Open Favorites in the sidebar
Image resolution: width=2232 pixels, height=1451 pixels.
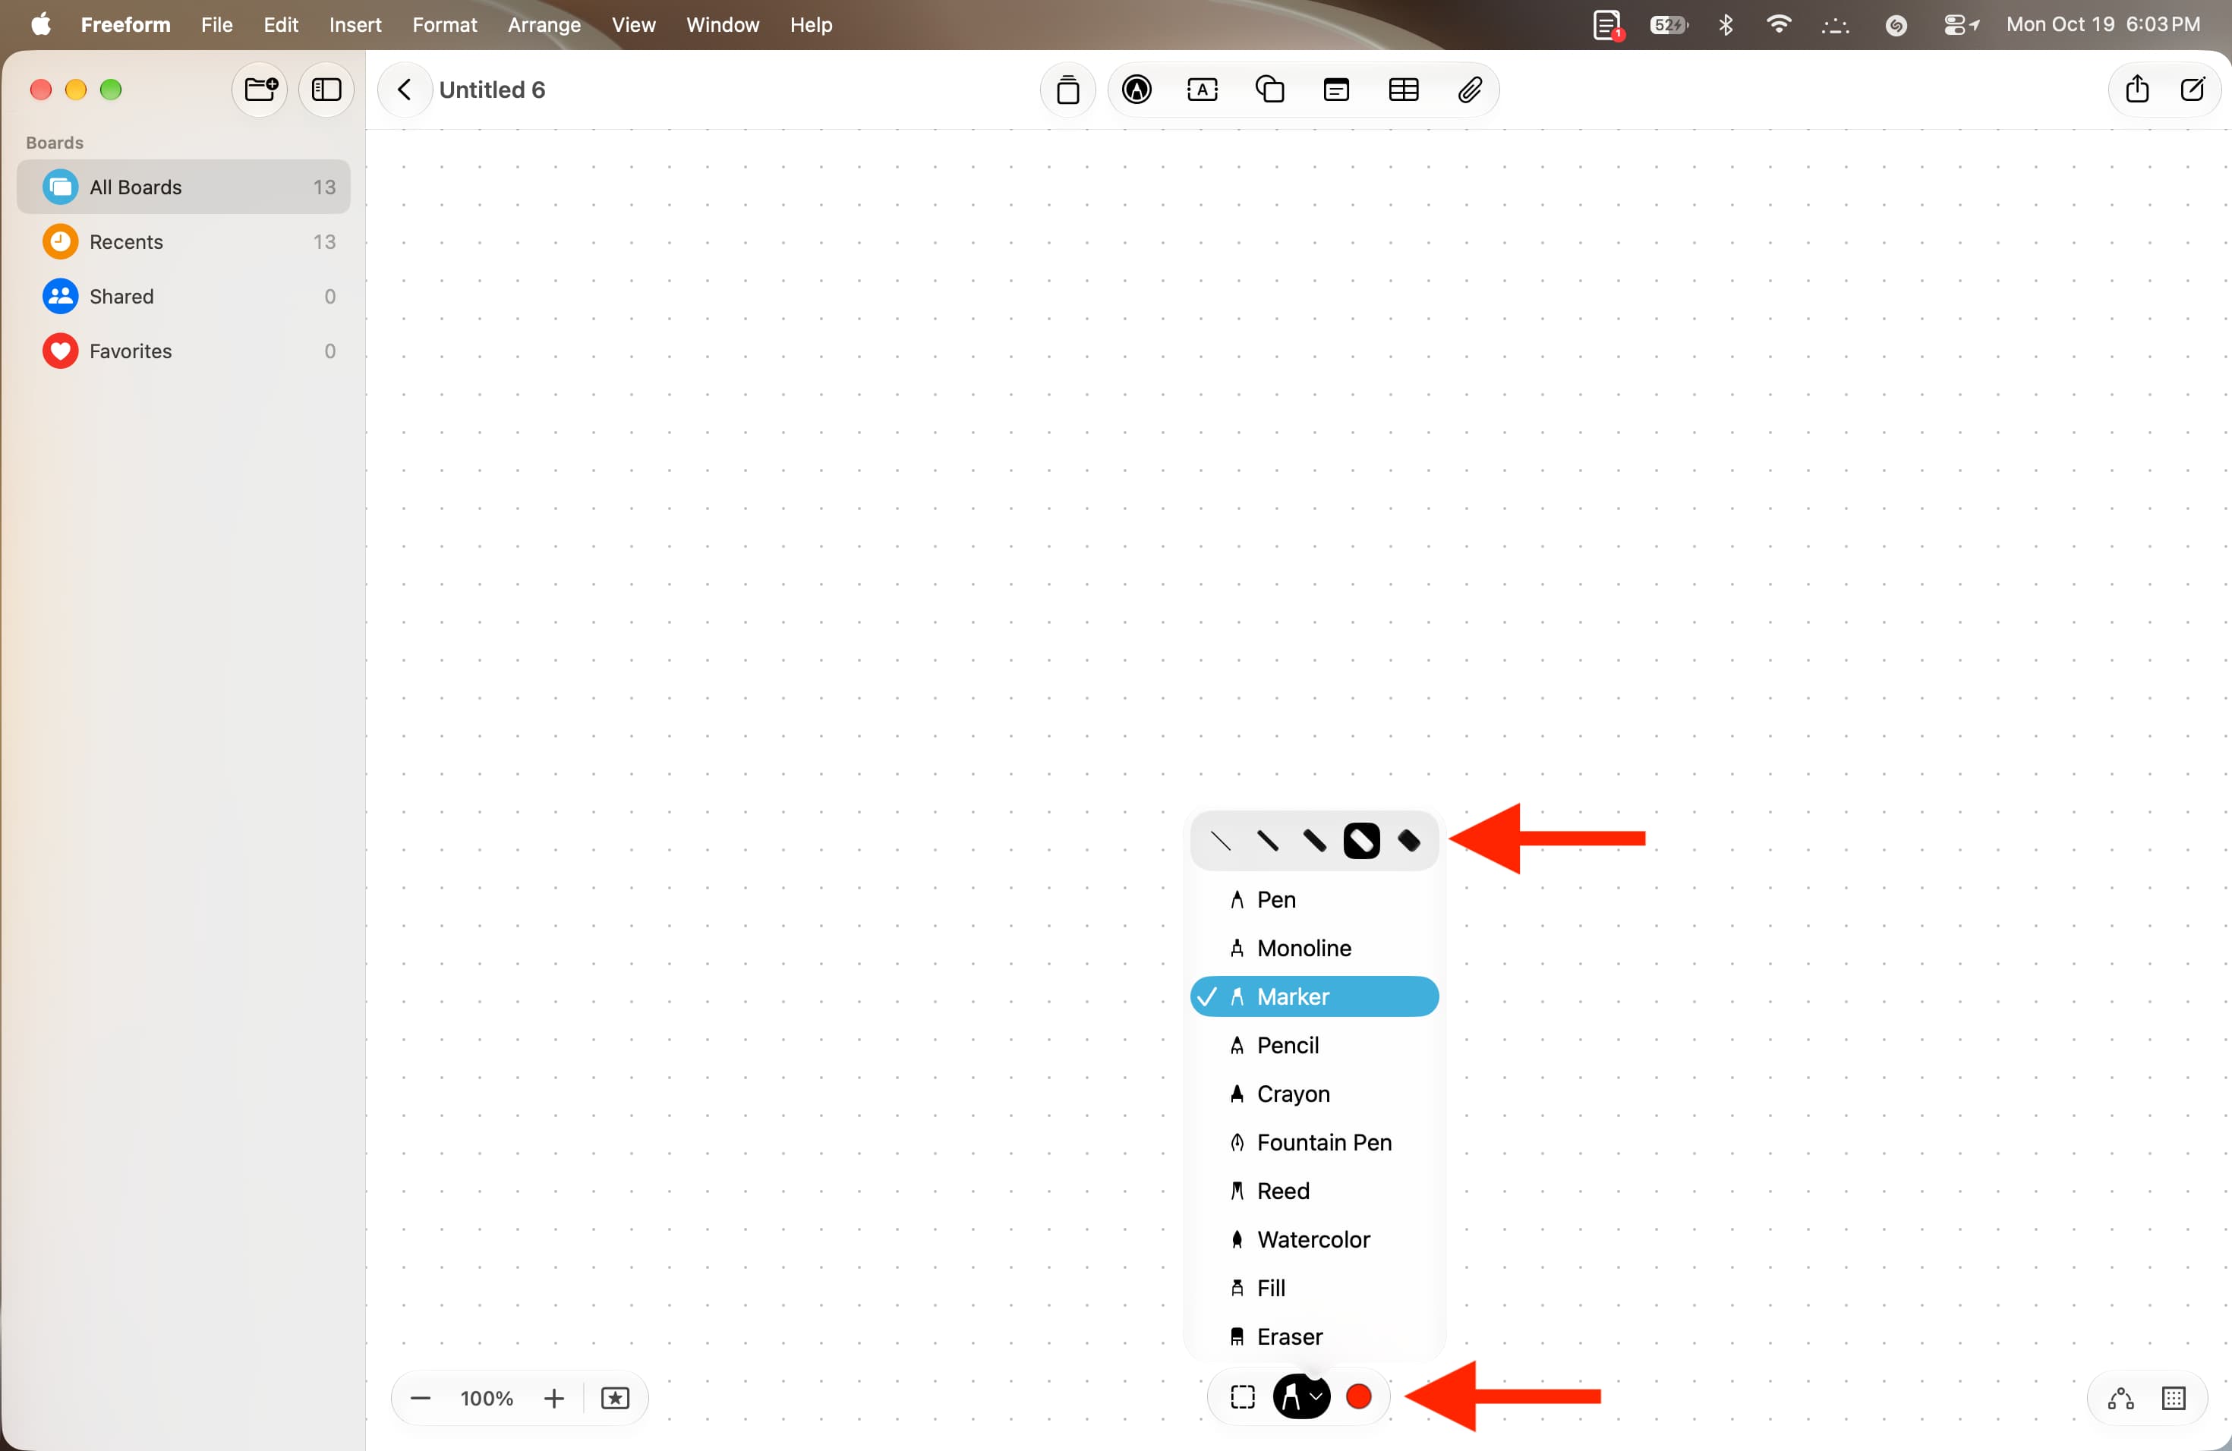[x=184, y=351]
